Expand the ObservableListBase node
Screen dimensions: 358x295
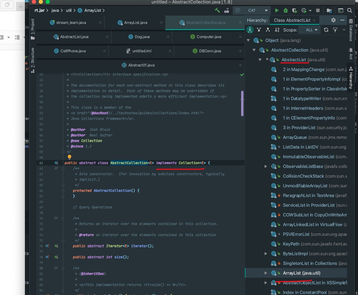266,166
